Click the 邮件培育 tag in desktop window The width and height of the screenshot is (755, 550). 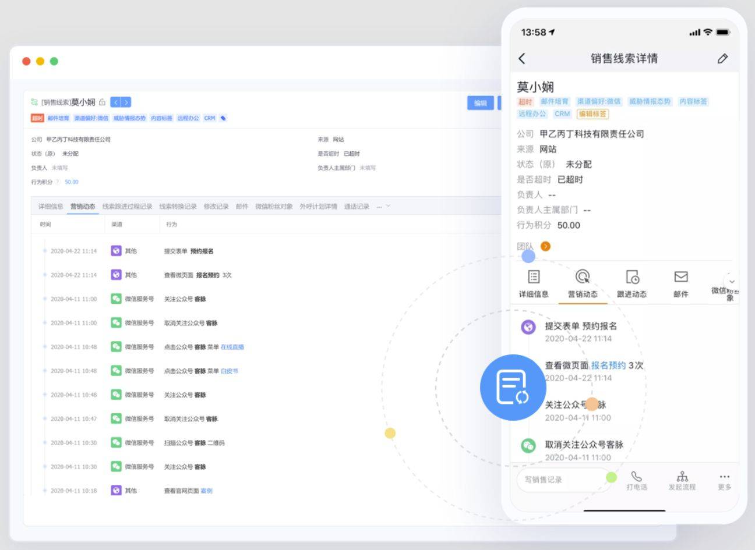coord(58,118)
